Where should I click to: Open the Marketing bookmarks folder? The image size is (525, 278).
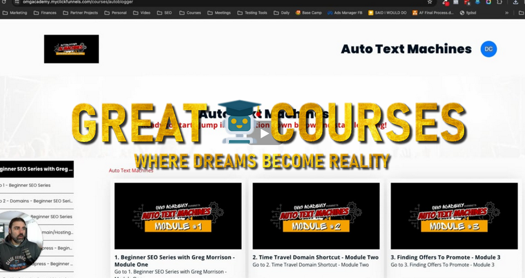tap(15, 13)
